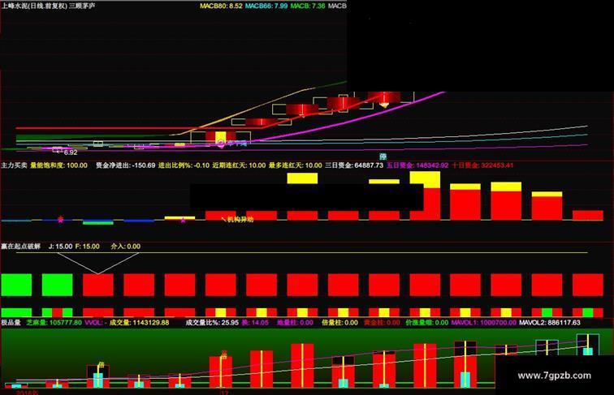
Task: Click the first green block in the signal row
Action: pyautogui.click(x=16, y=285)
